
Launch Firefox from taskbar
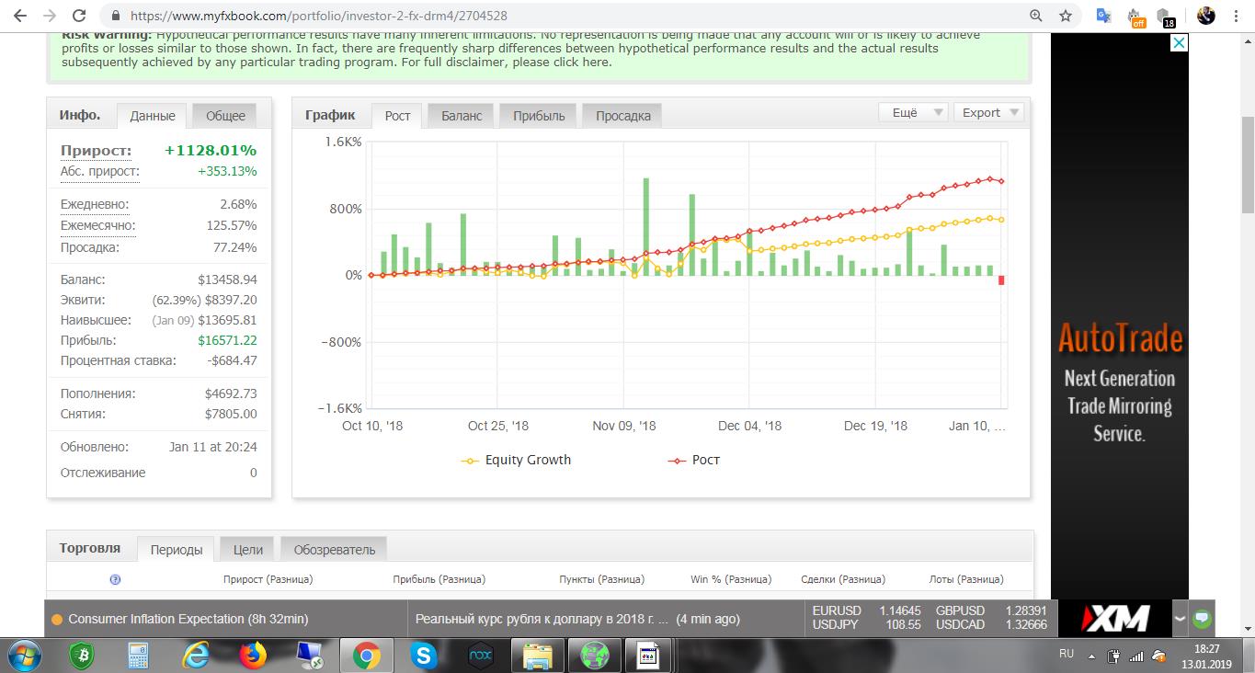click(252, 656)
